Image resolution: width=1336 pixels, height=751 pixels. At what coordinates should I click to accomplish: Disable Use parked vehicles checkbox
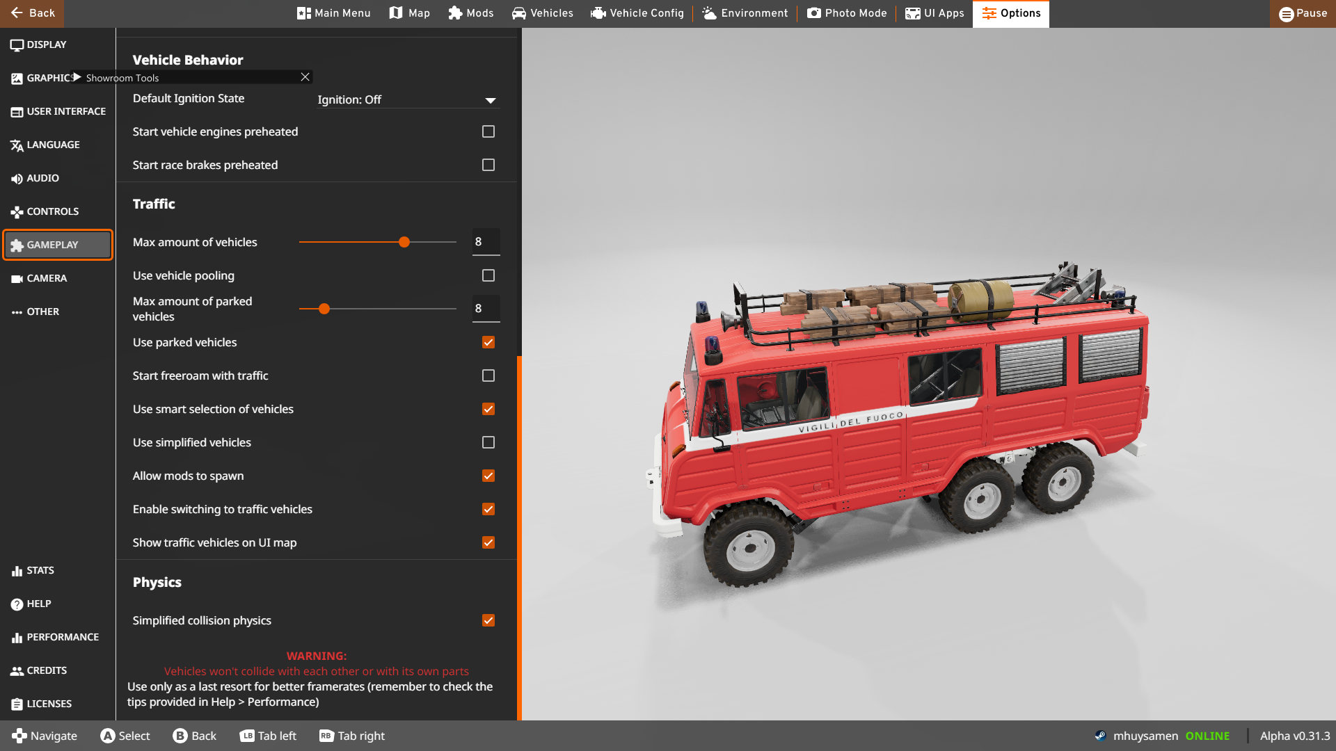pos(488,342)
